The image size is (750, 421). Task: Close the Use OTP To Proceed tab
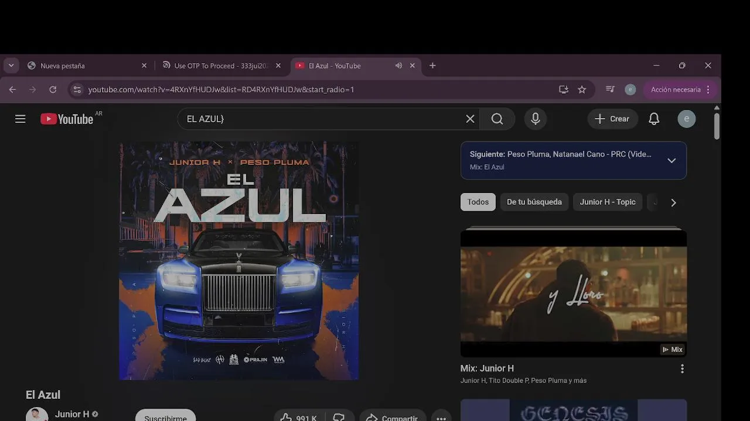pyautogui.click(x=278, y=65)
